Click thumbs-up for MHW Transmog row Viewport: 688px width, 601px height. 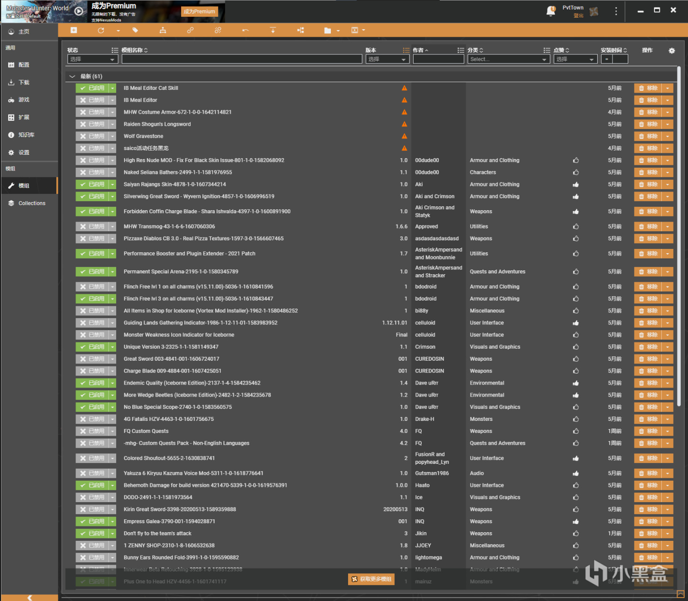pos(576,226)
